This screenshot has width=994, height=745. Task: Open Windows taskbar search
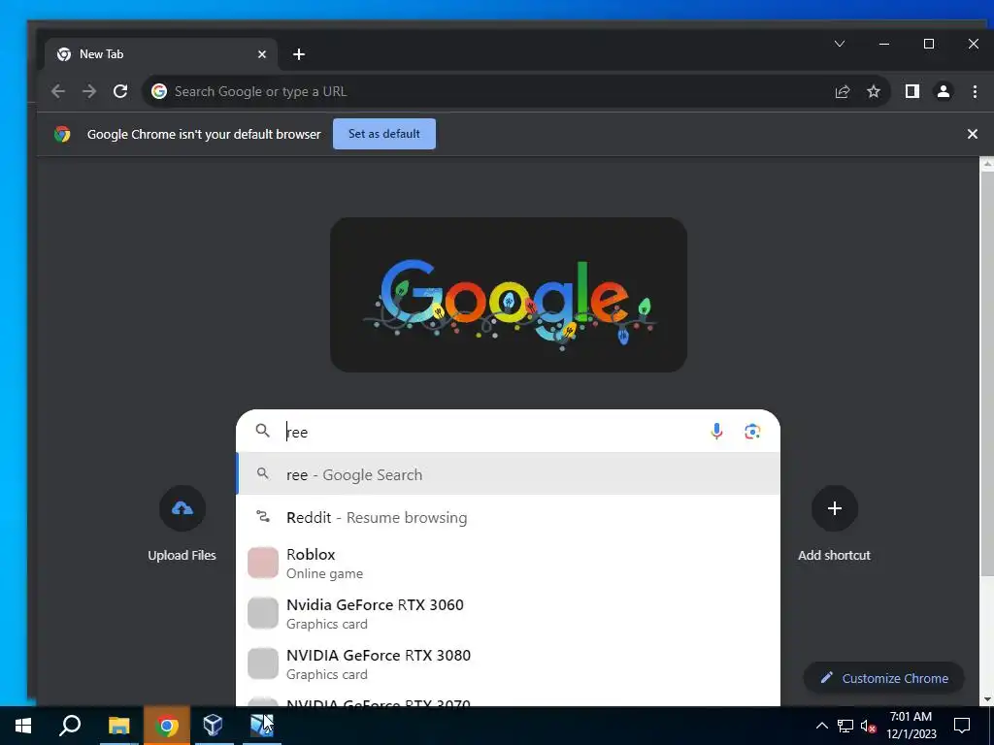click(70, 726)
